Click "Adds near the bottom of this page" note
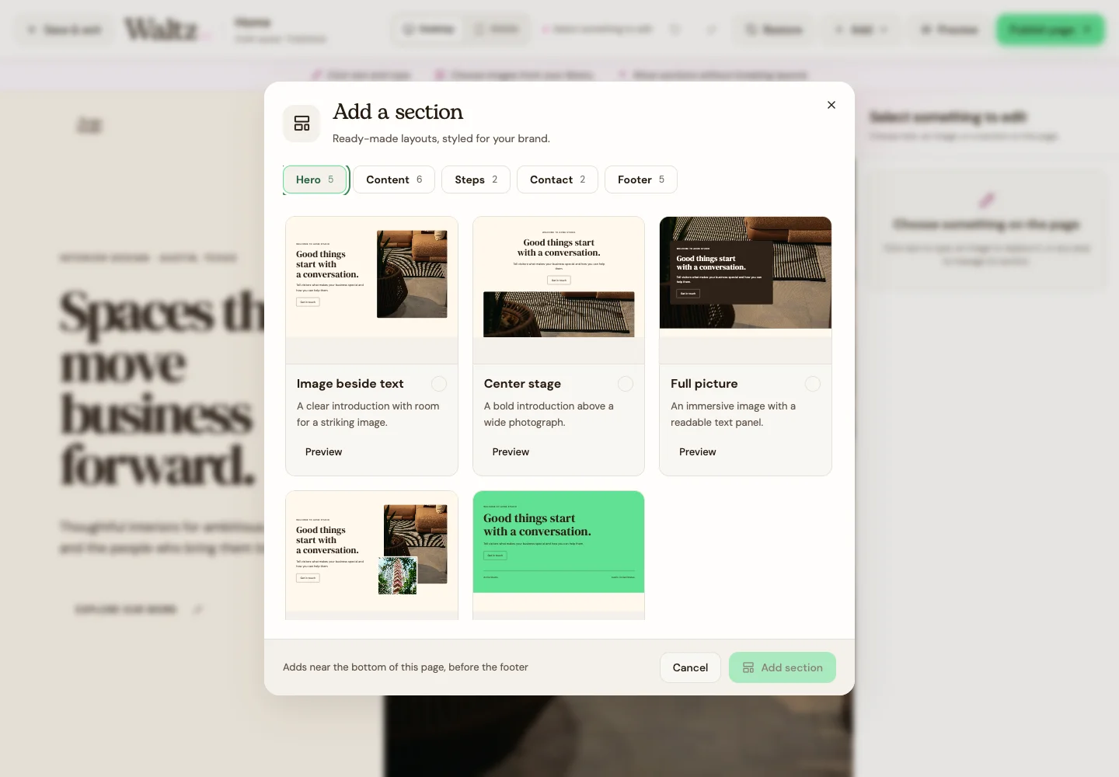 (x=406, y=667)
